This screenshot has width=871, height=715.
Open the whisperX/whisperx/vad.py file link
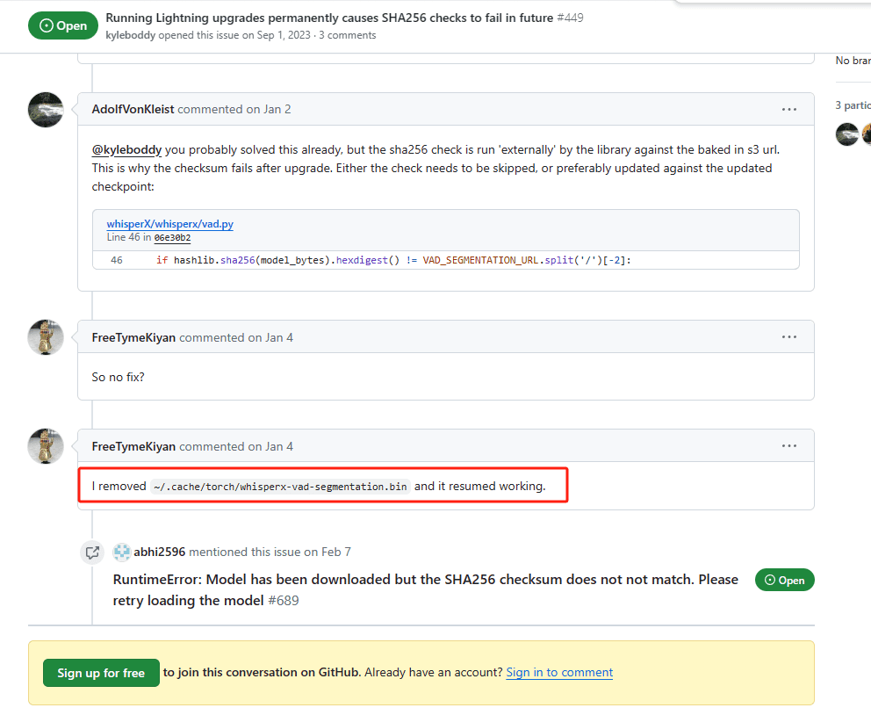click(x=169, y=224)
